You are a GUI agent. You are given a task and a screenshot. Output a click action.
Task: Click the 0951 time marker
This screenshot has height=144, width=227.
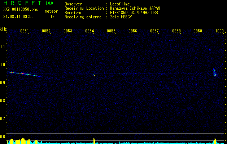click(24, 31)
